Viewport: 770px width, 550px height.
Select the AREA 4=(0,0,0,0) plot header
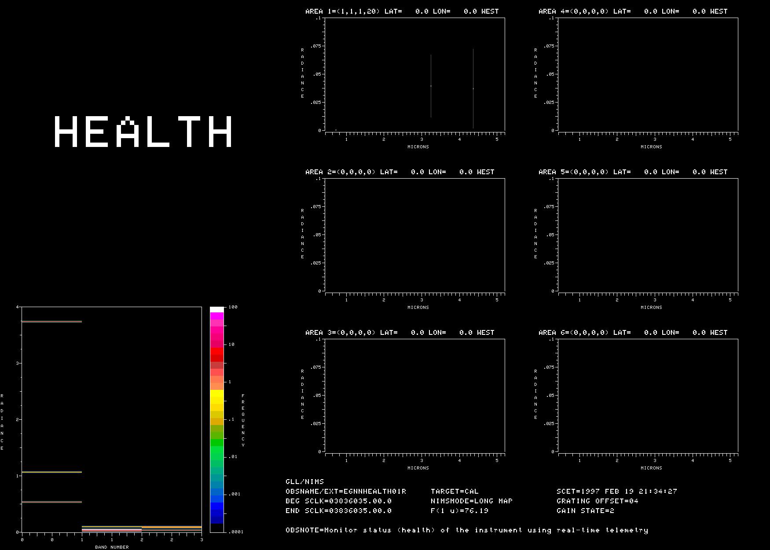pyautogui.click(x=633, y=11)
